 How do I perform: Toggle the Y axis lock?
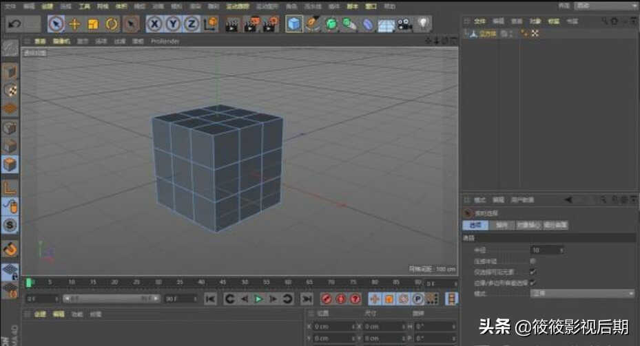(x=173, y=24)
